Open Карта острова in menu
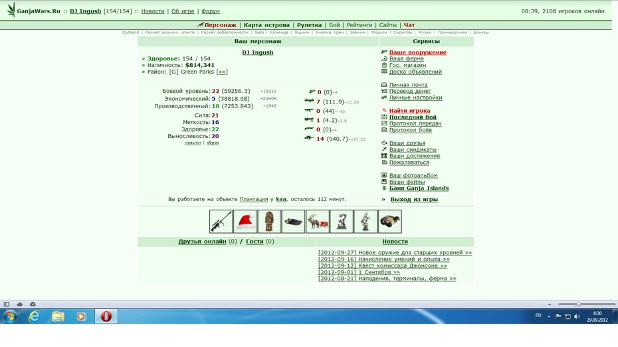 266,25
